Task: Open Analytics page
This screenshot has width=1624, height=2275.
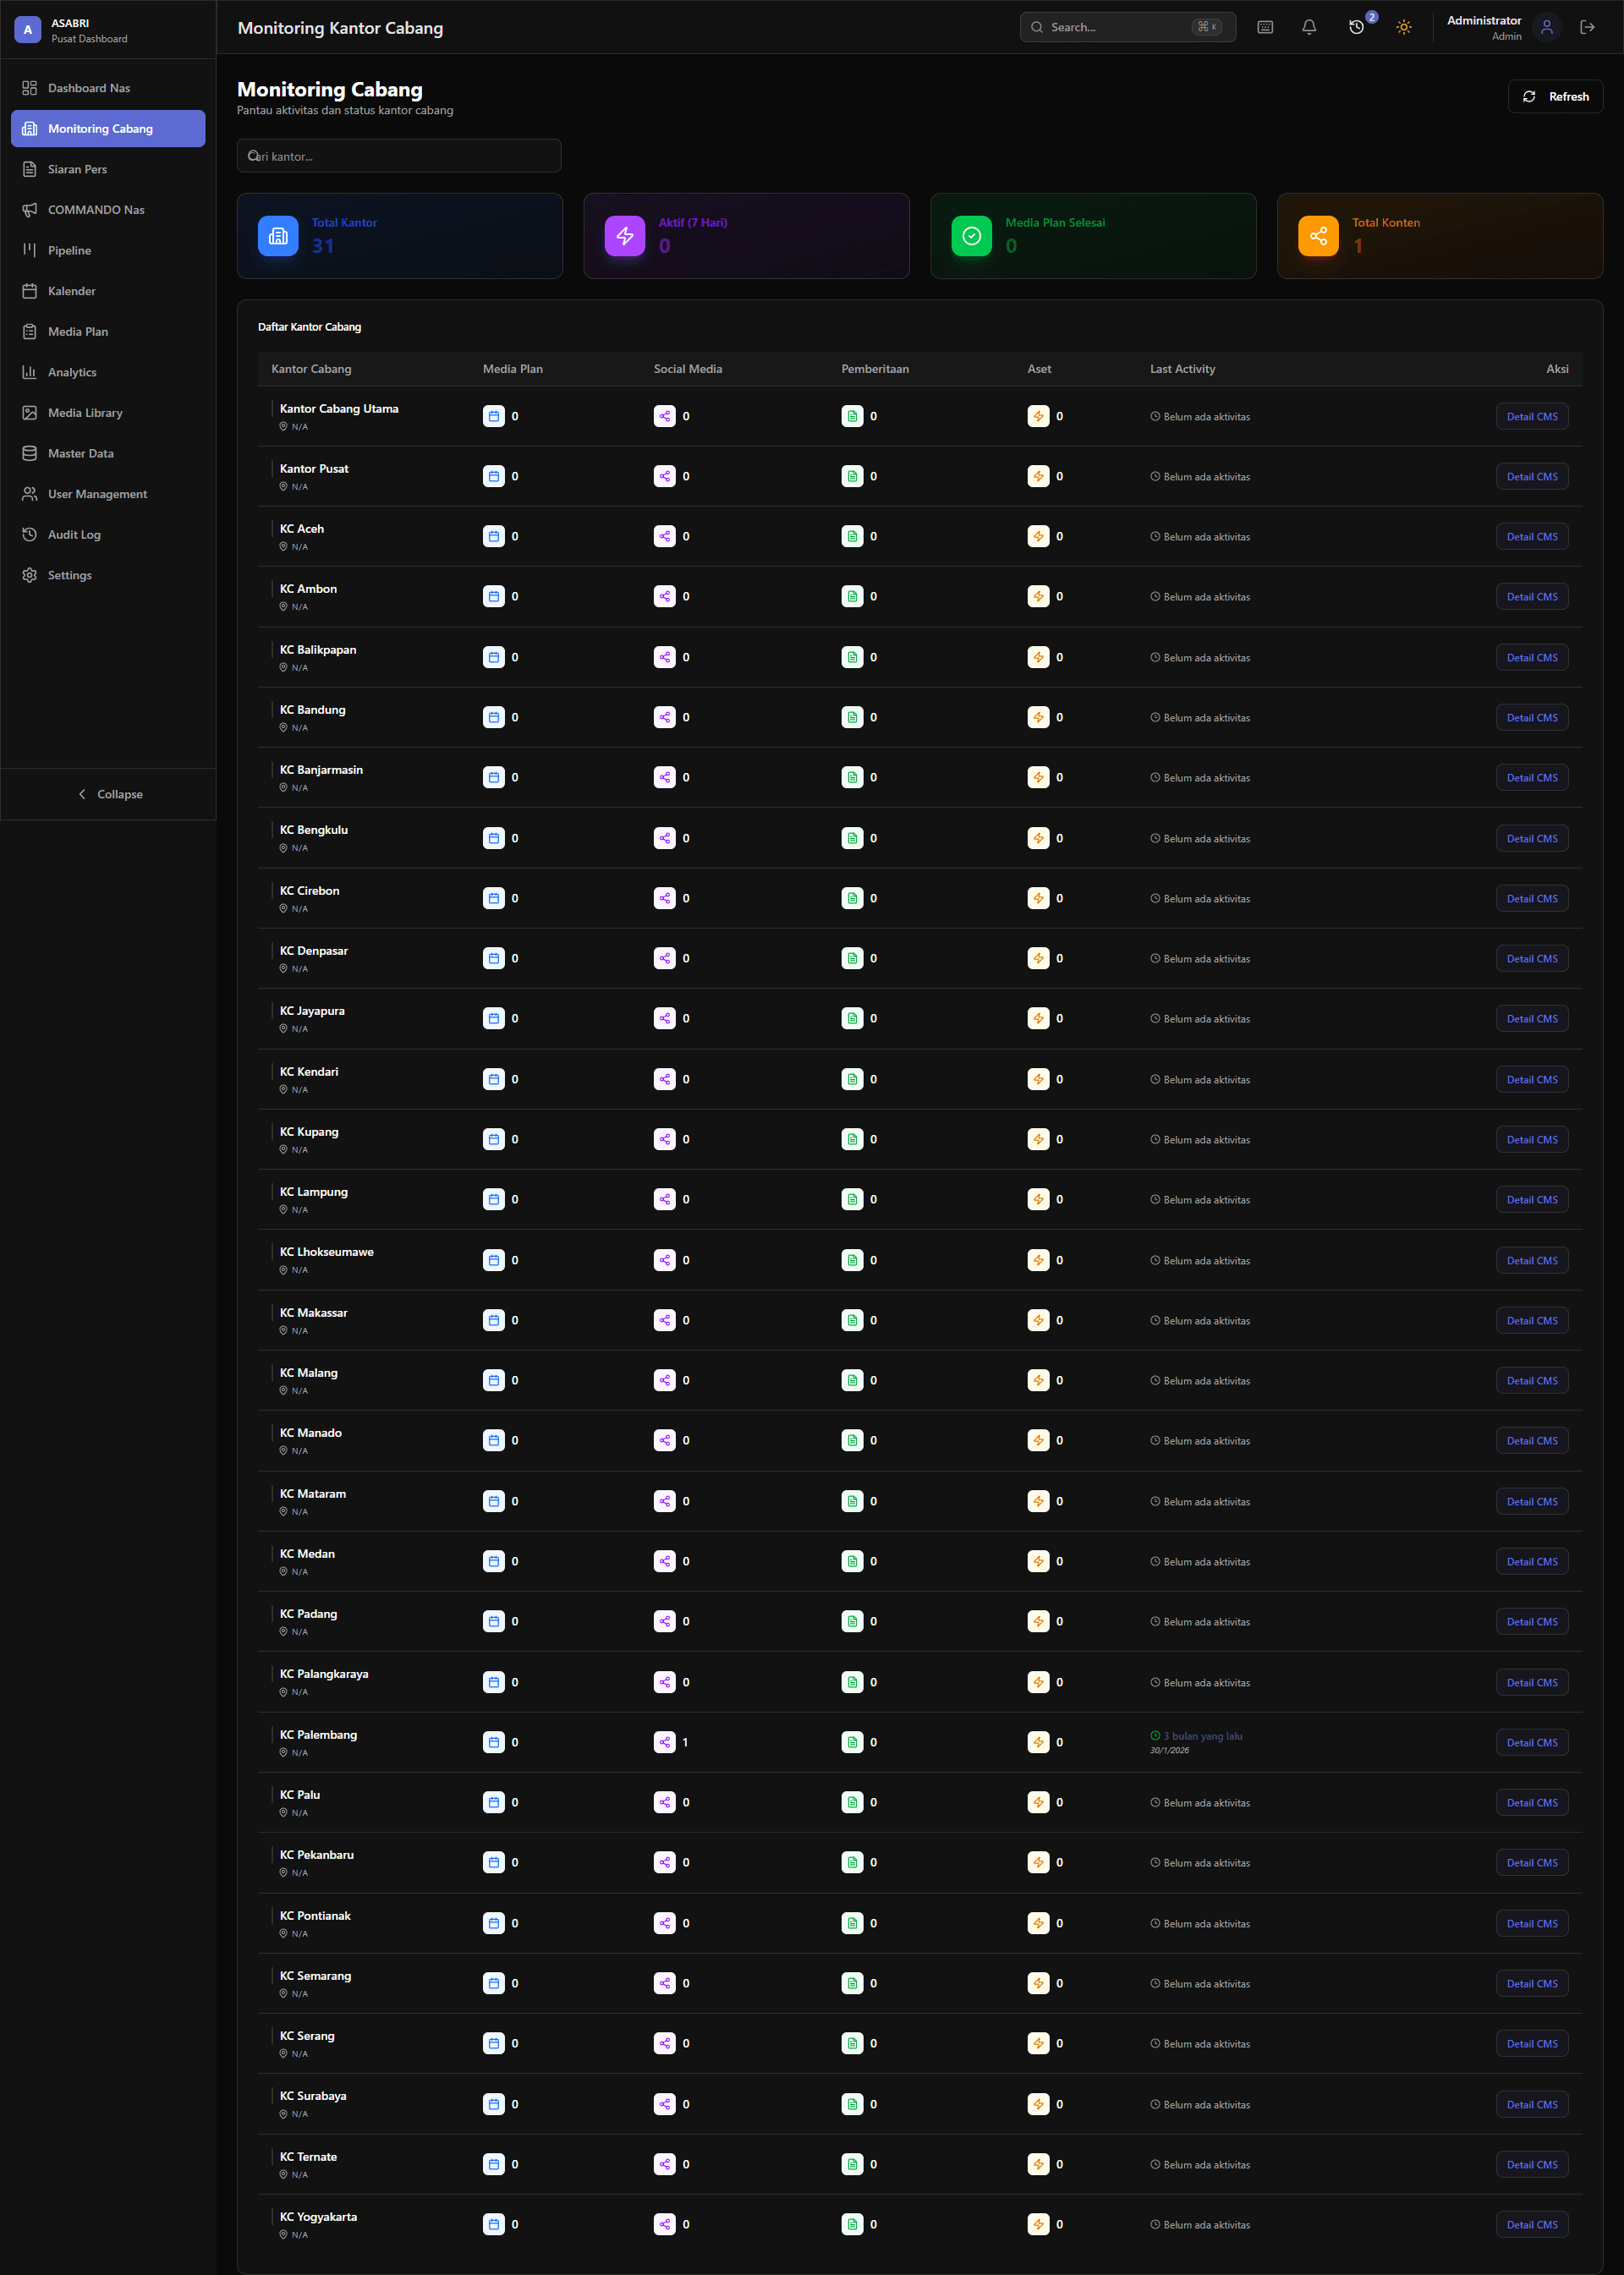Action: (108, 372)
